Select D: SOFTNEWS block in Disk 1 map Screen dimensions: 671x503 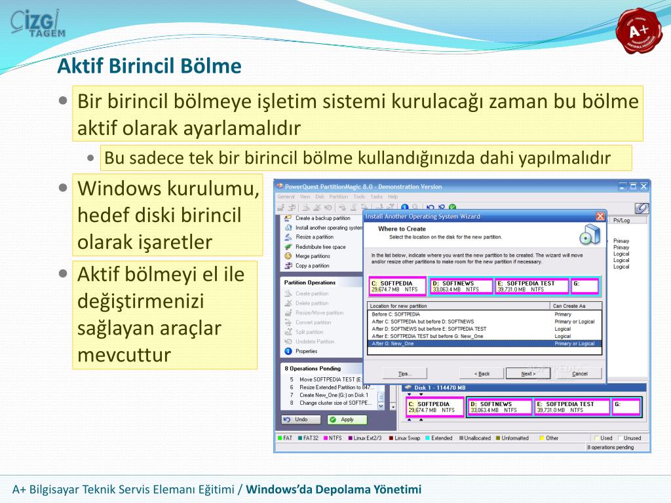(x=500, y=407)
